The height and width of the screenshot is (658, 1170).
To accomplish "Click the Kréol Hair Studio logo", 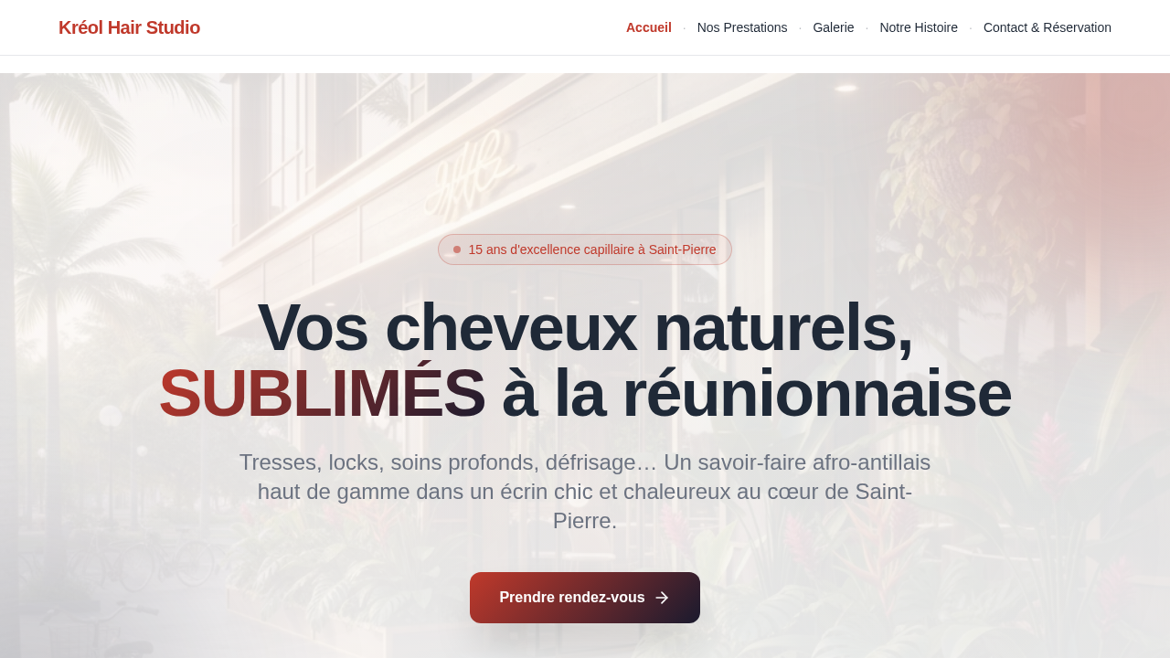I will point(129,27).
